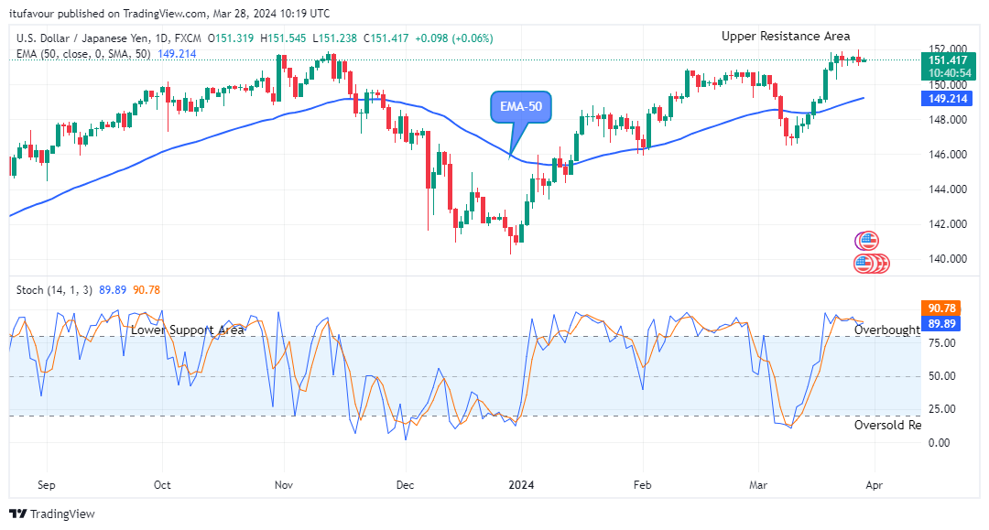The image size is (989, 530).
Task: Click the published-by header text at top
Action: coord(169,13)
